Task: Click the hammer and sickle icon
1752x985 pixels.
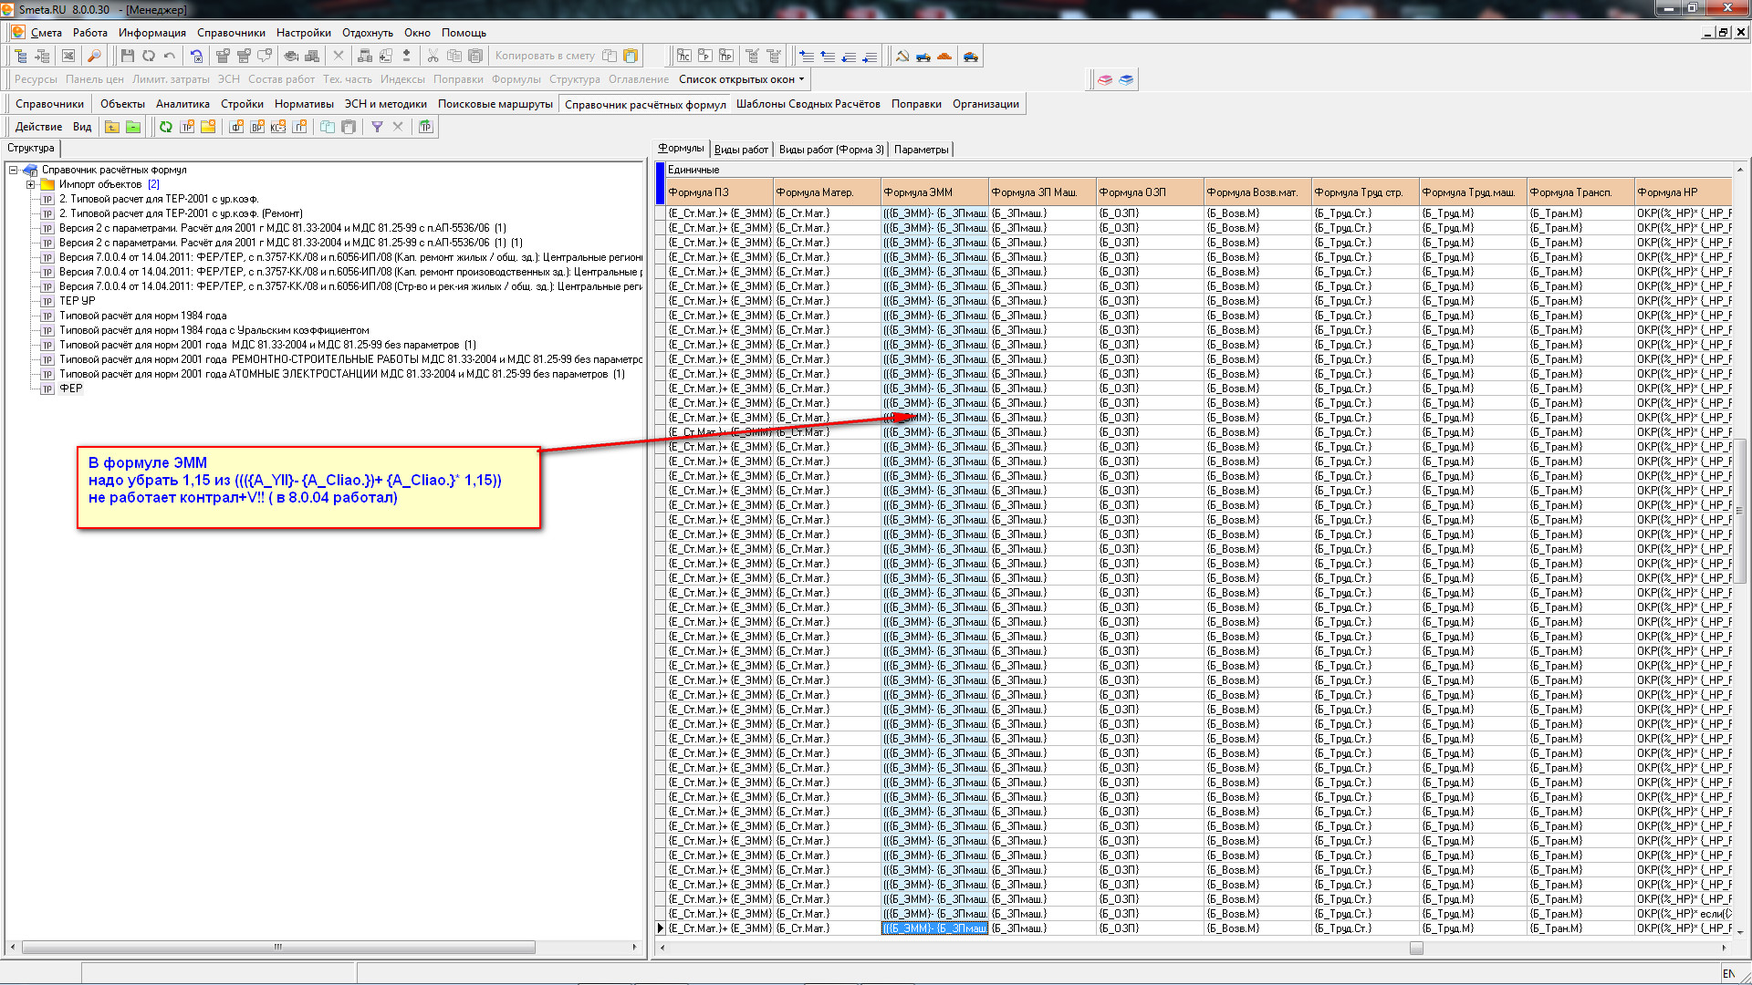Action: 902,57
